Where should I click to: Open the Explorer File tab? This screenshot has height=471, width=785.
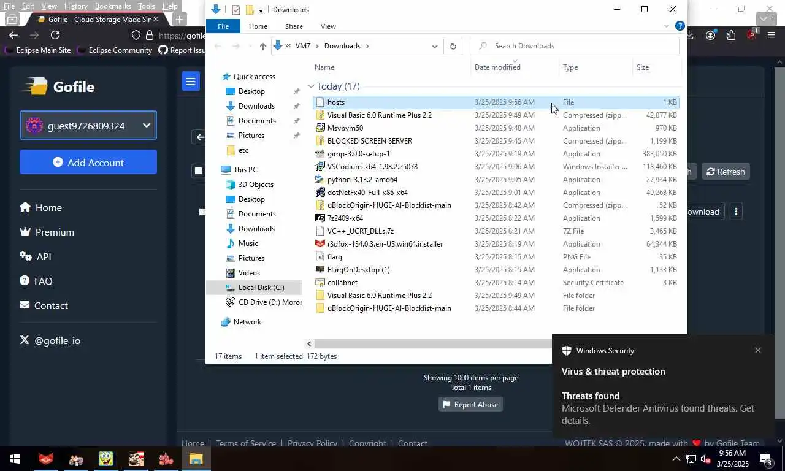[x=223, y=26]
